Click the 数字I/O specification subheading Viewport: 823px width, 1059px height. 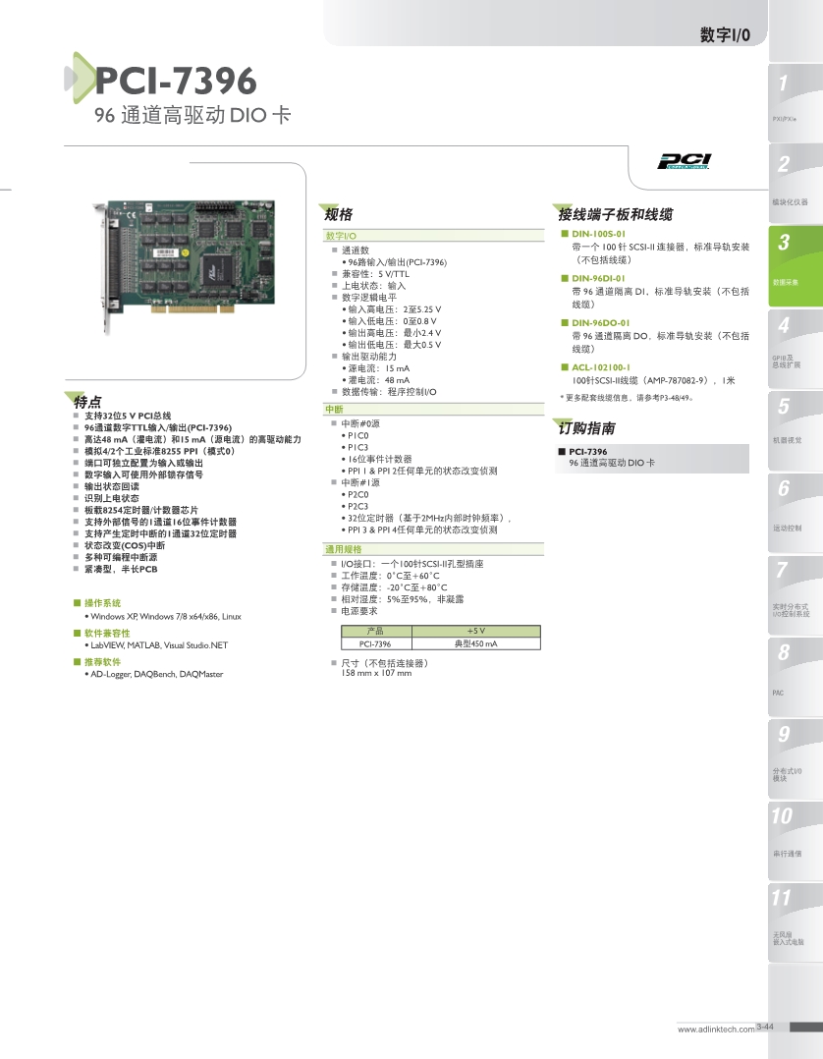341,236
